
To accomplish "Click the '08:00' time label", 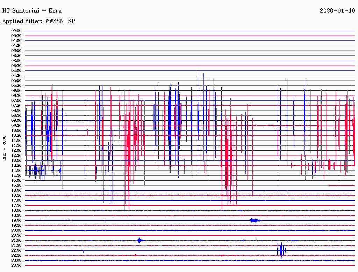I will pyautogui.click(x=16, y=111).
